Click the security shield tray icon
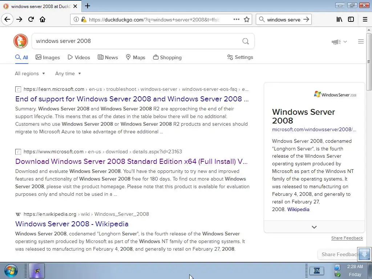Image resolution: width=372 pixels, height=279 pixels. (x=337, y=275)
